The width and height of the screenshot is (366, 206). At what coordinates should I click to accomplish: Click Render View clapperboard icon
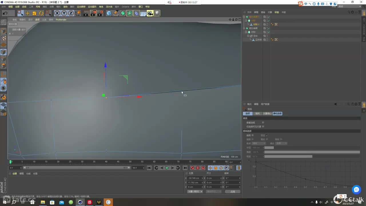click(x=86, y=13)
